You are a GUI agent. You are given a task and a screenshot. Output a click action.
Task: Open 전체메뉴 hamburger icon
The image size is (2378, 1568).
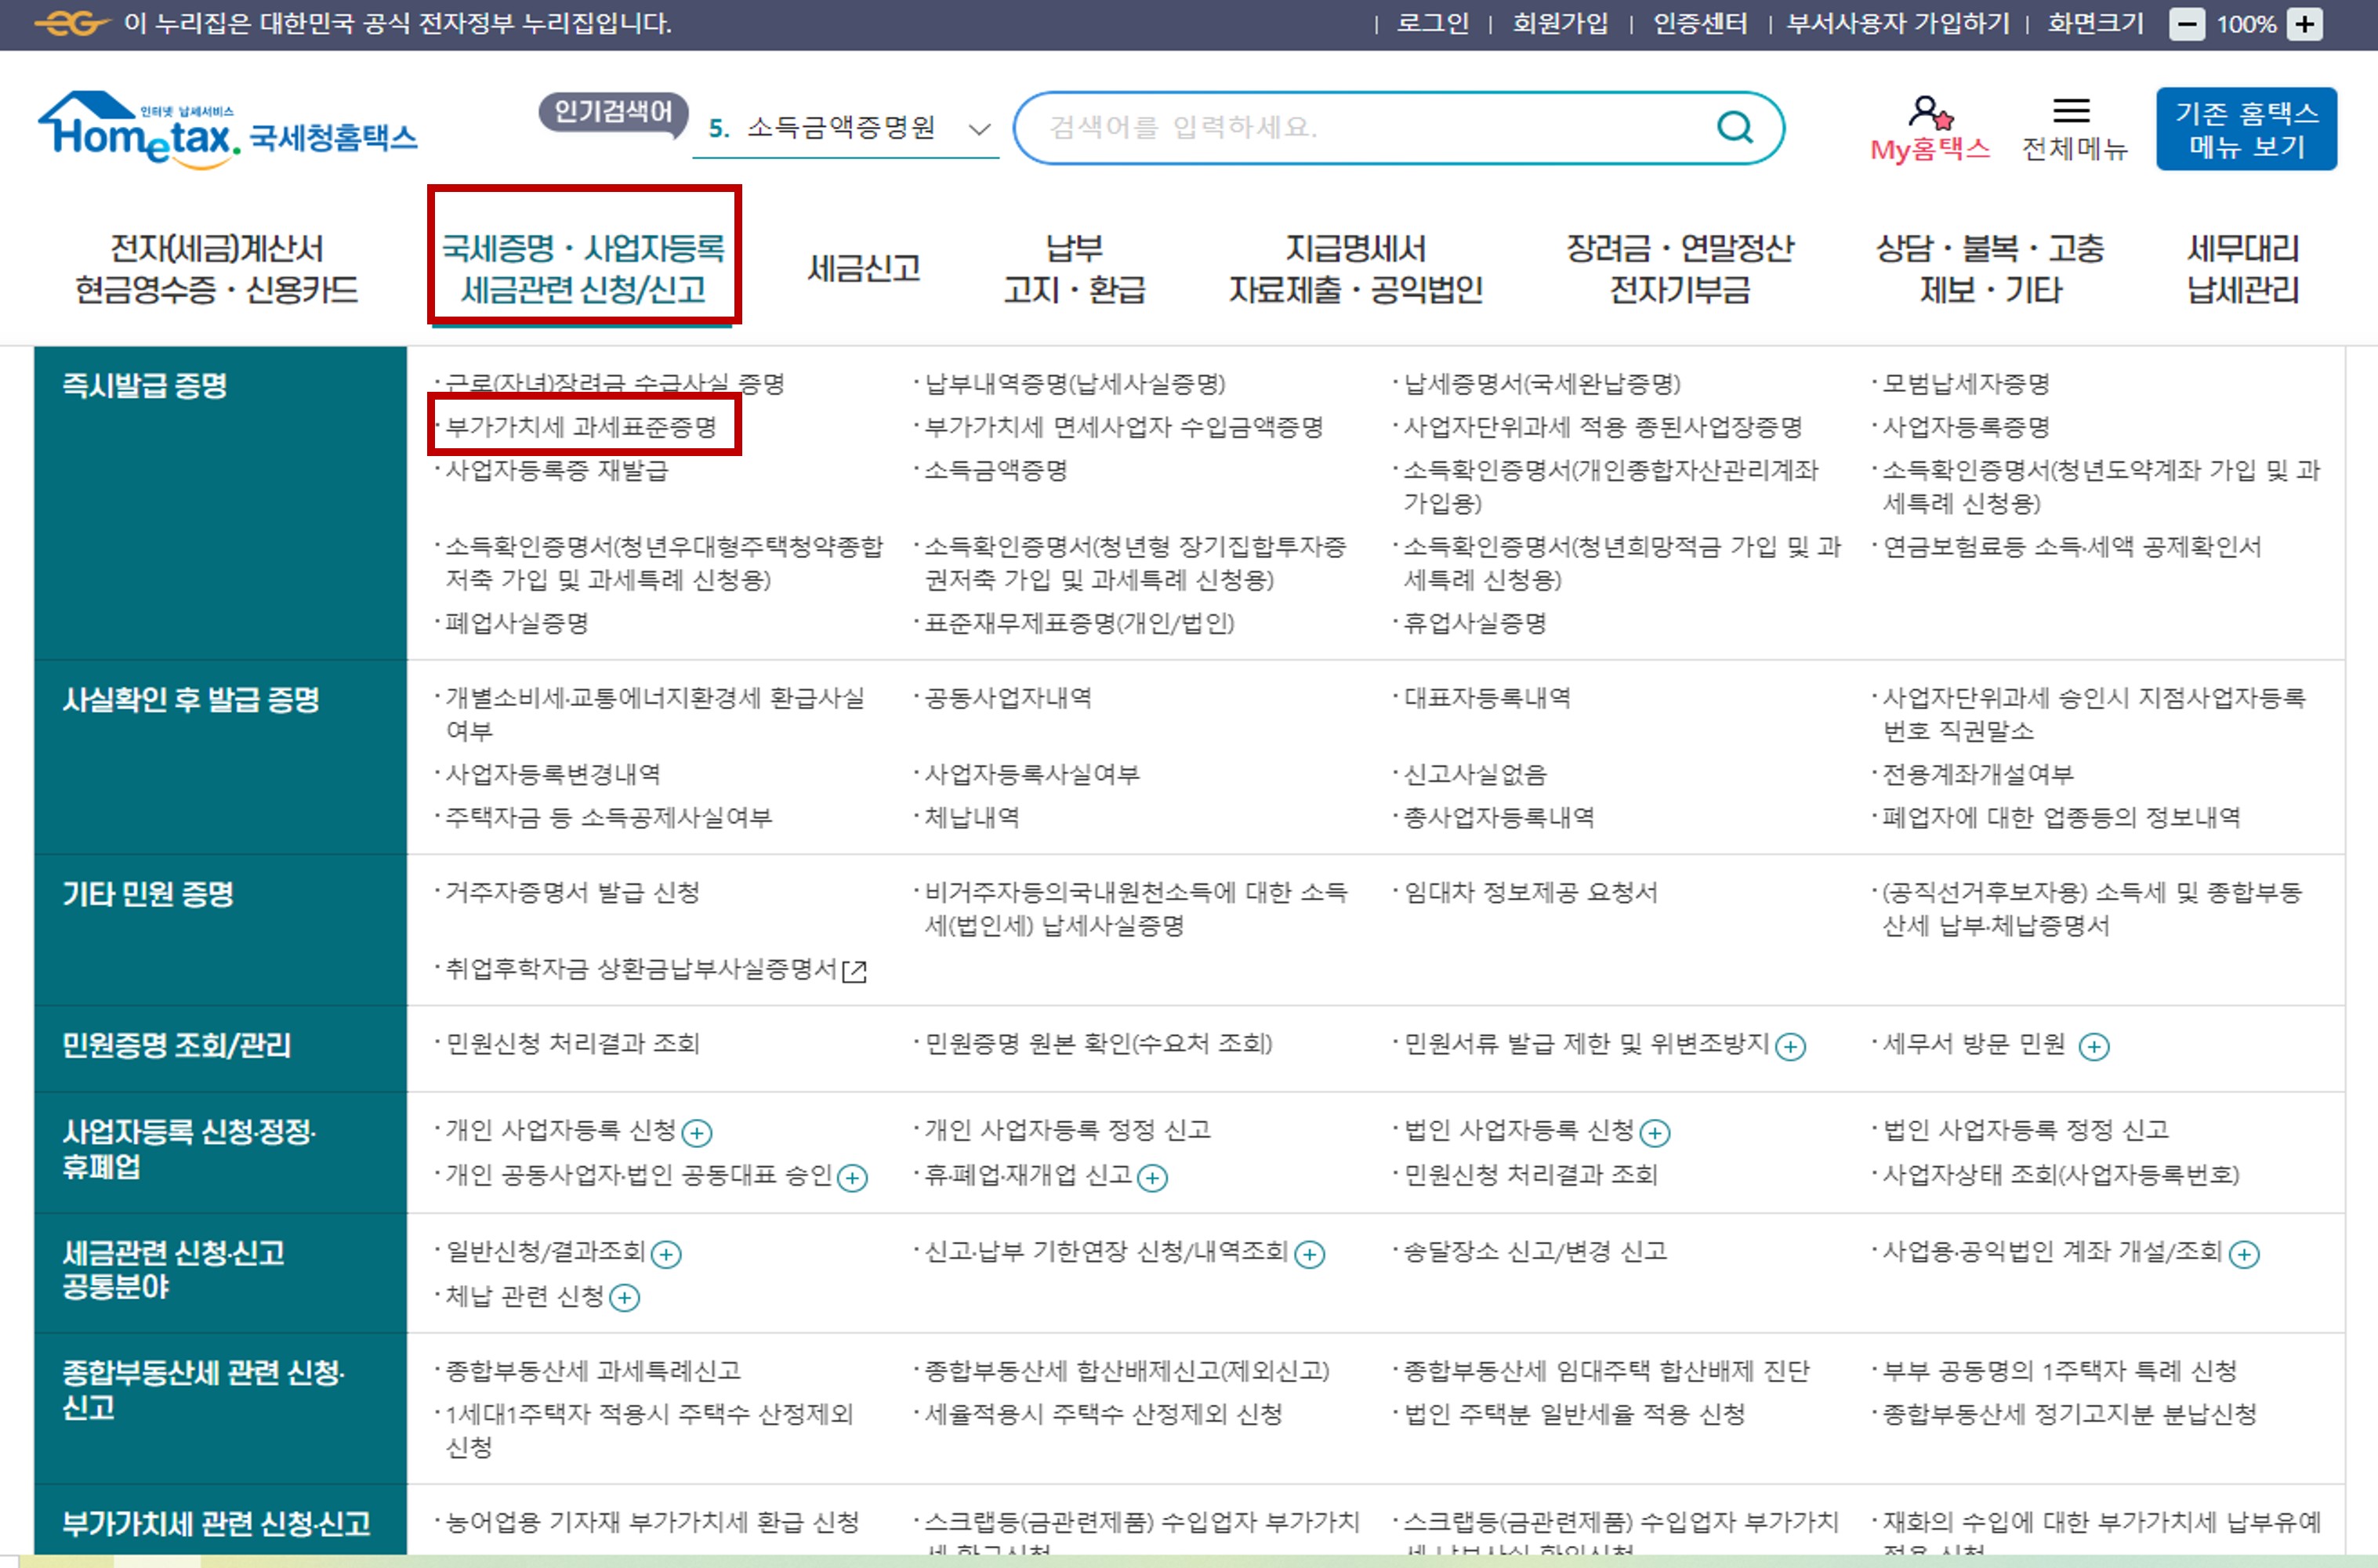tap(2071, 110)
